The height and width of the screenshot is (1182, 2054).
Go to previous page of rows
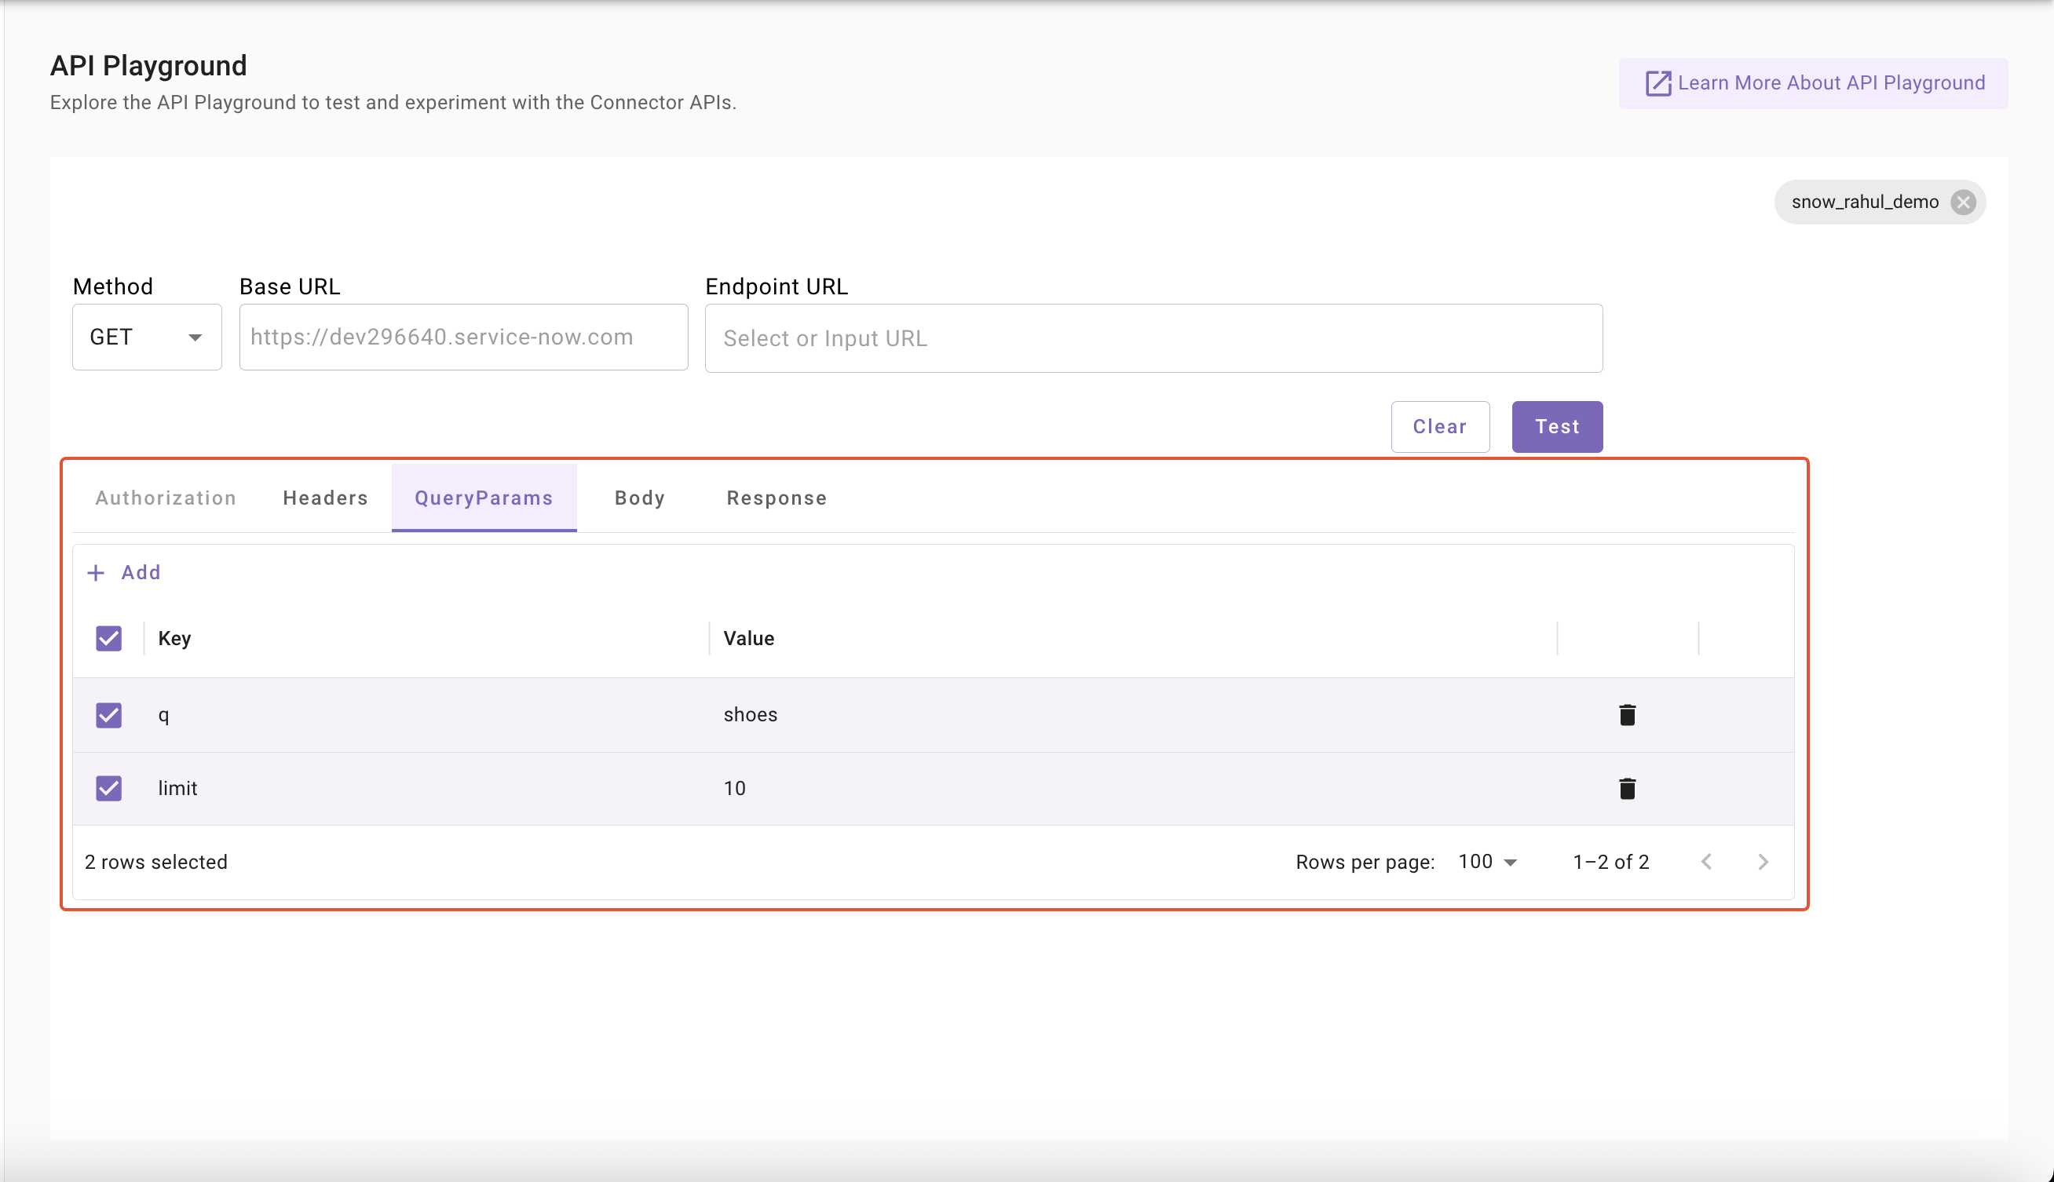(1706, 862)
